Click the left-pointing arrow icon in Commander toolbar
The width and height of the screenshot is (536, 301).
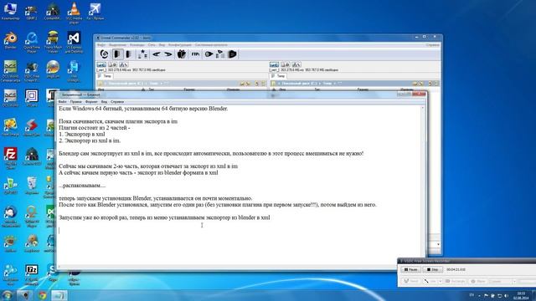157,54
